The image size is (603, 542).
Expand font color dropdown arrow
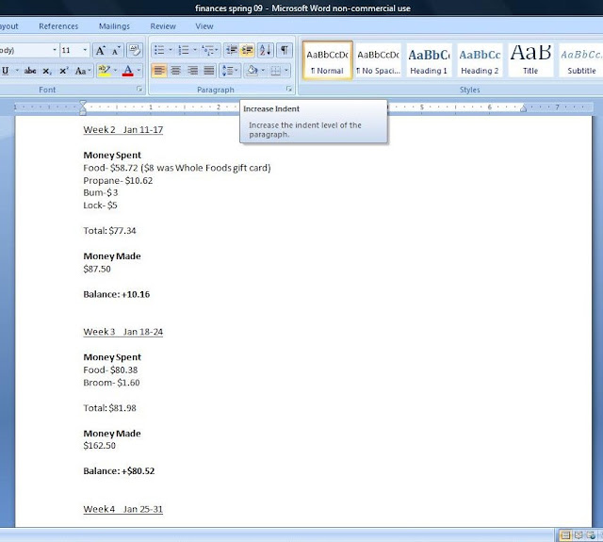coord(139,71)
